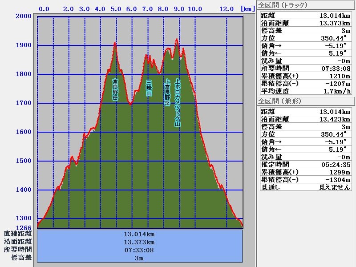Image resolution: width=356 pixels, height=267 pixels.
Task: Click the [km] unit label
Action: click(247, 8)
